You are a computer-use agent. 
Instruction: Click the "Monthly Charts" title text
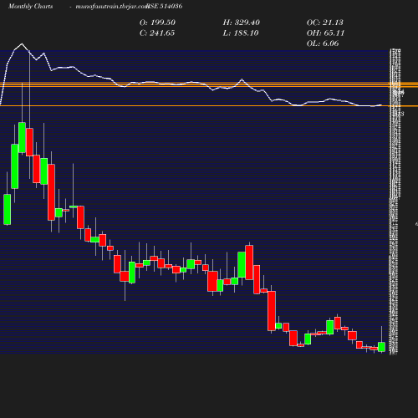(x=30, y=6)
